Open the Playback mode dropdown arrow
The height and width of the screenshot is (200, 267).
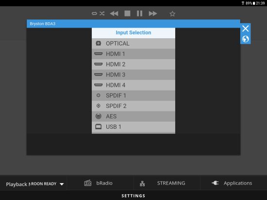pos(62,184)
